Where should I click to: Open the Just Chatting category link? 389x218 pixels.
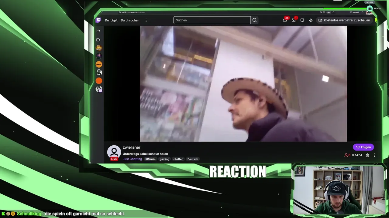[132, 159]
